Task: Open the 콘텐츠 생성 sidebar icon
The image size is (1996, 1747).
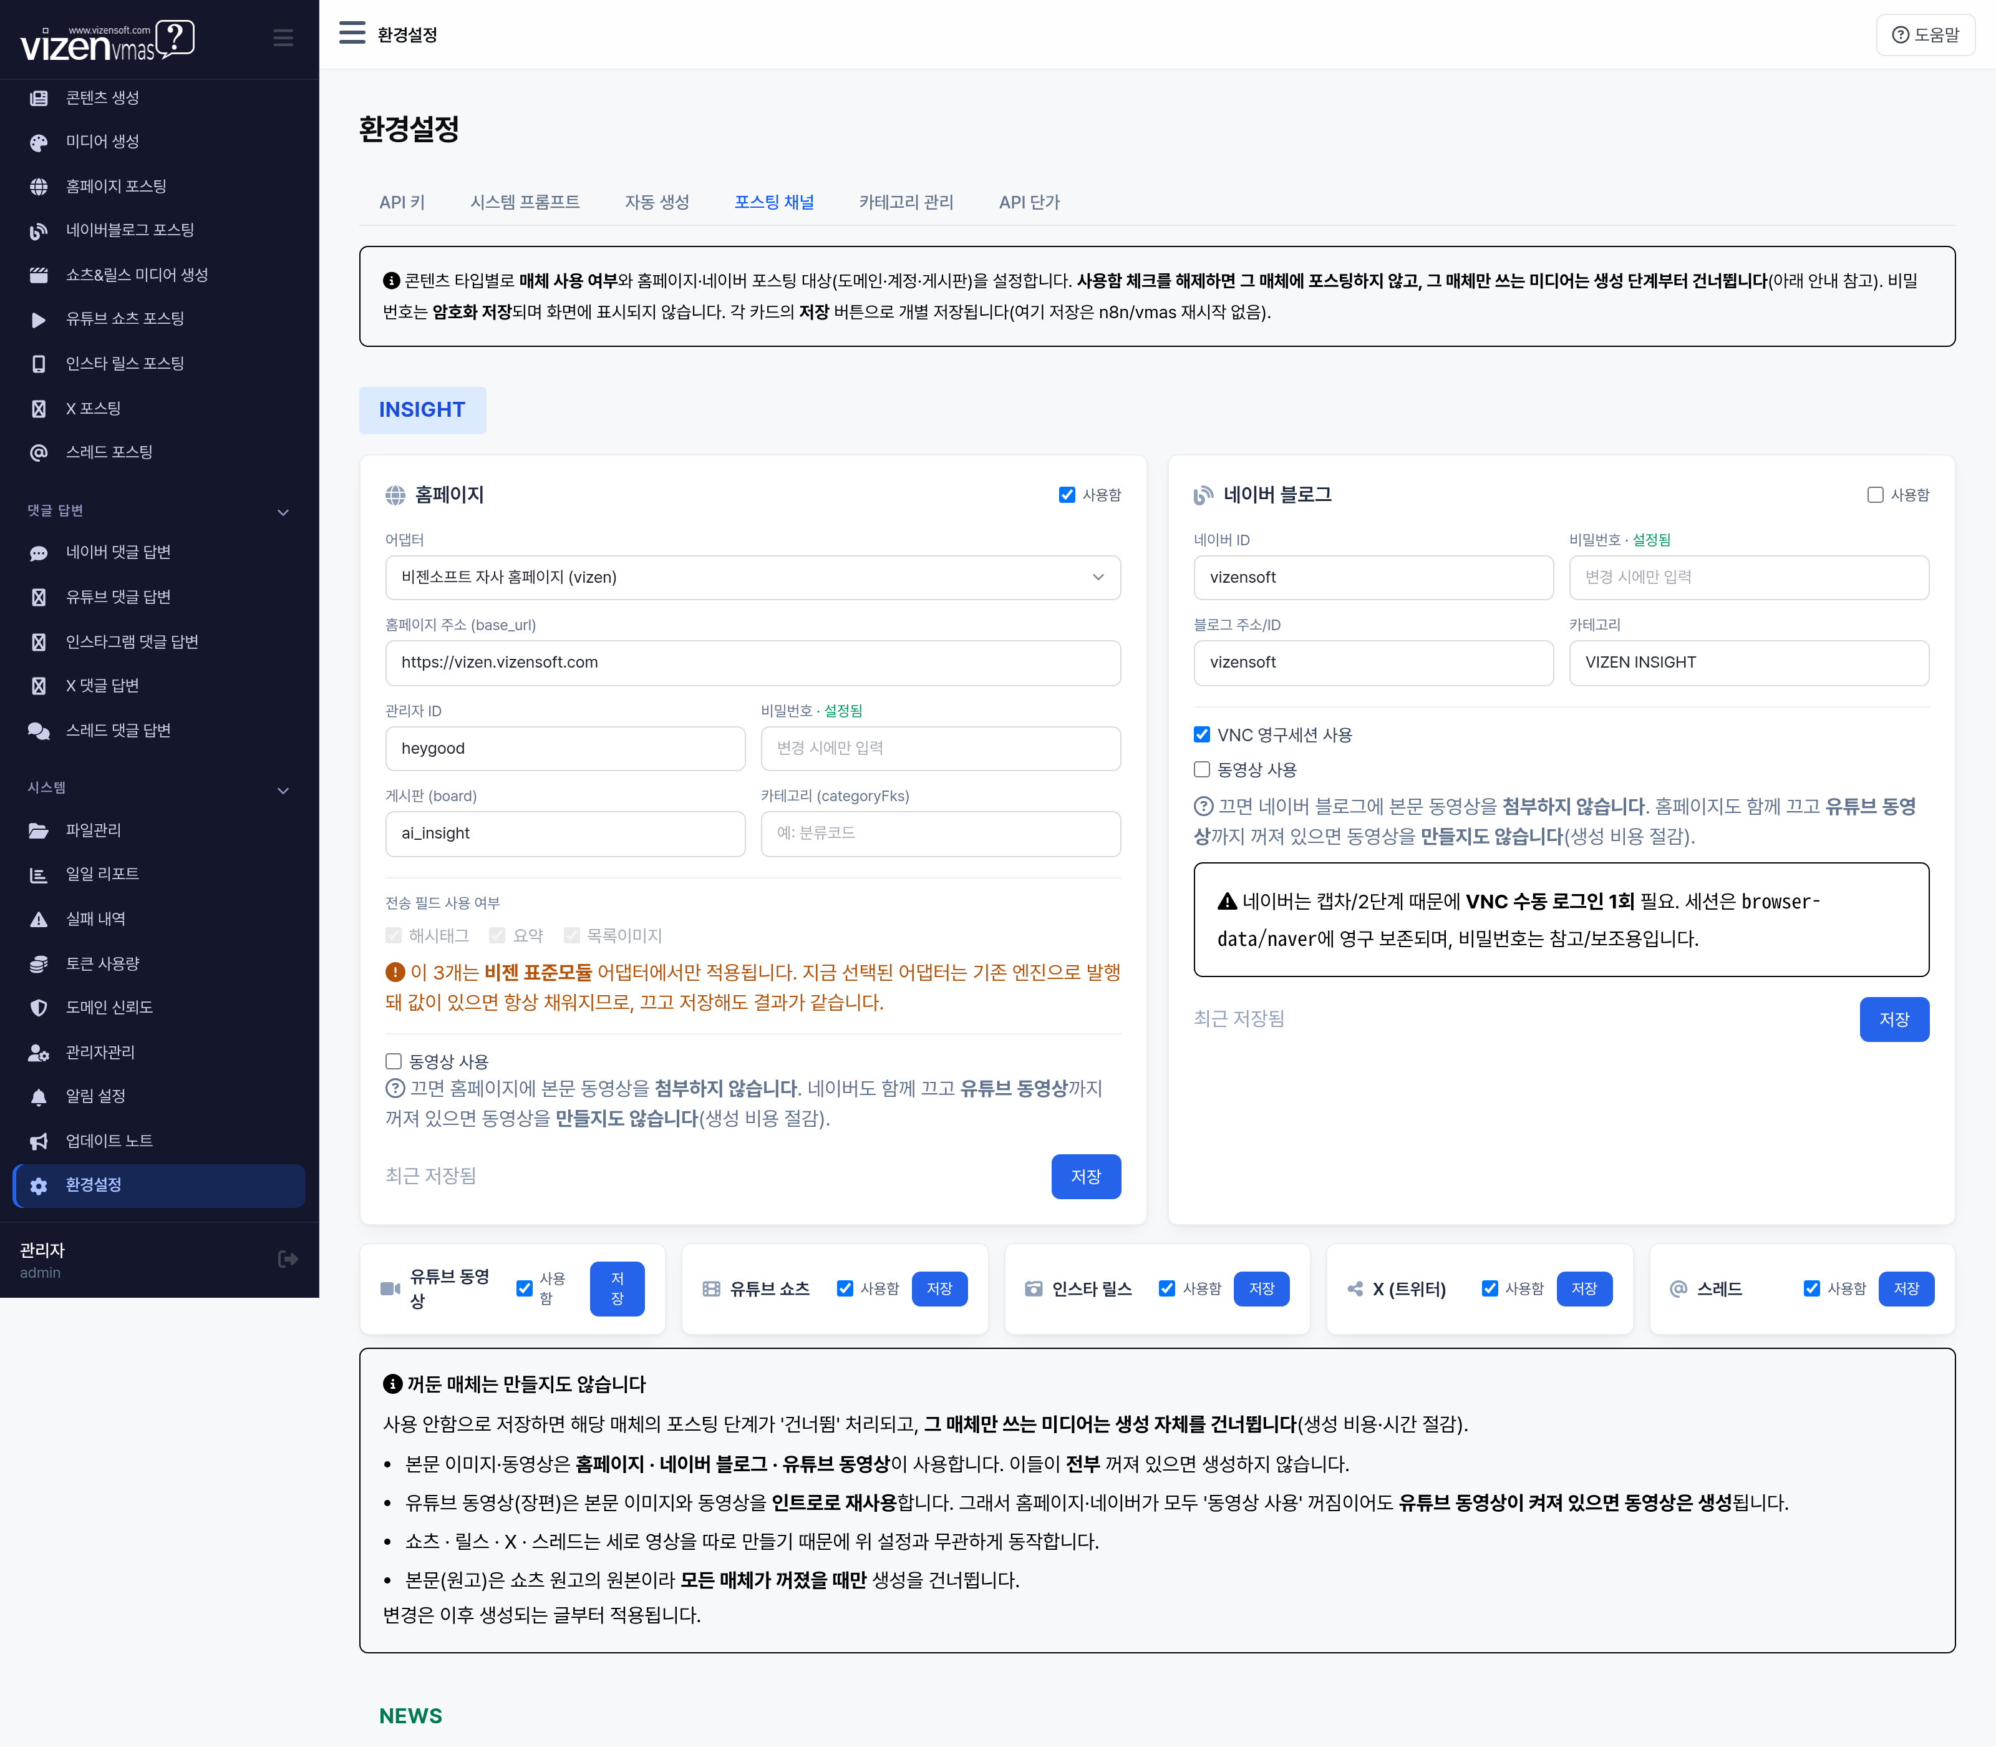Action: click(x=39, y=97)
